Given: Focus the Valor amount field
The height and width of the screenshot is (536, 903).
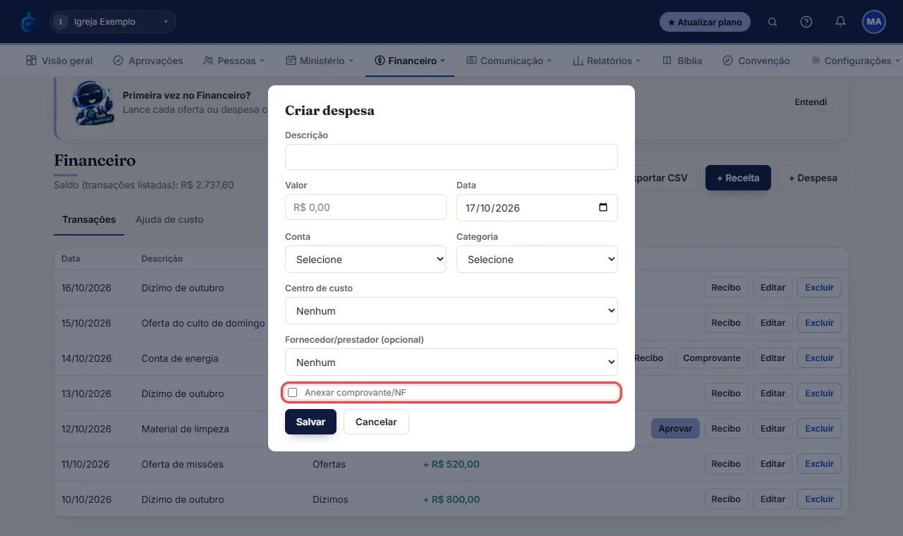Looking at the screenshot, I should point(365,207).
